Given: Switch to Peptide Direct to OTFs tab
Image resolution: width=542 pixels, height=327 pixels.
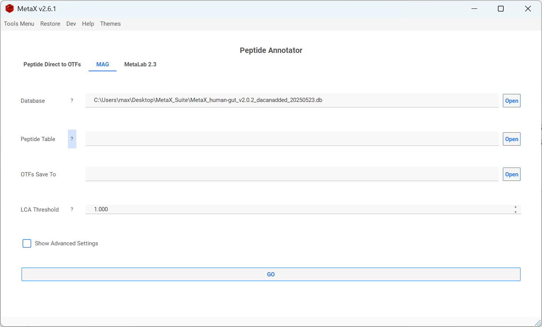Looking at the screenshot, I should 52,64.
